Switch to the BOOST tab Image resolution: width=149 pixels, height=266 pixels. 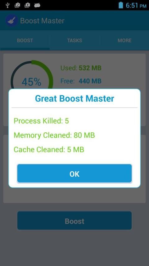coord(25,40)
